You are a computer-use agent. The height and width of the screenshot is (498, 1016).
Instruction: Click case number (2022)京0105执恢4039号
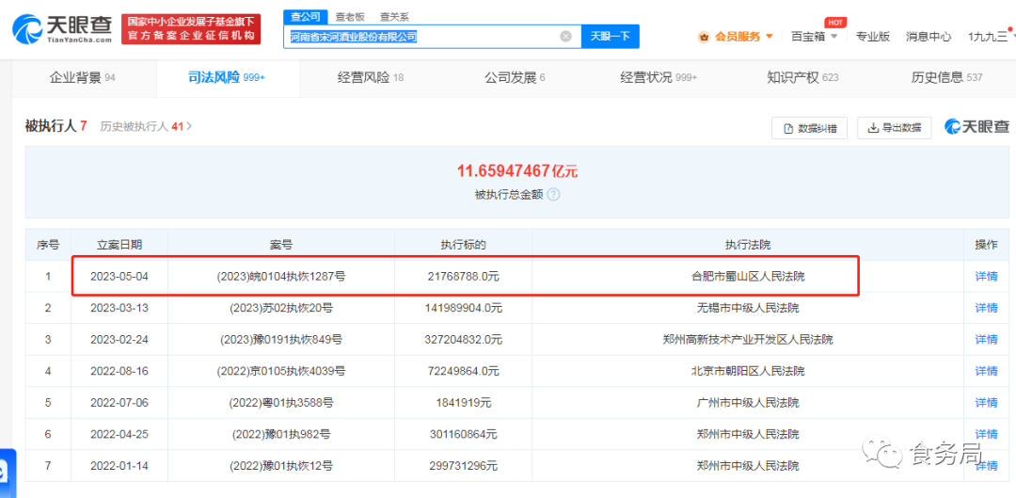(x=280, y=371)
